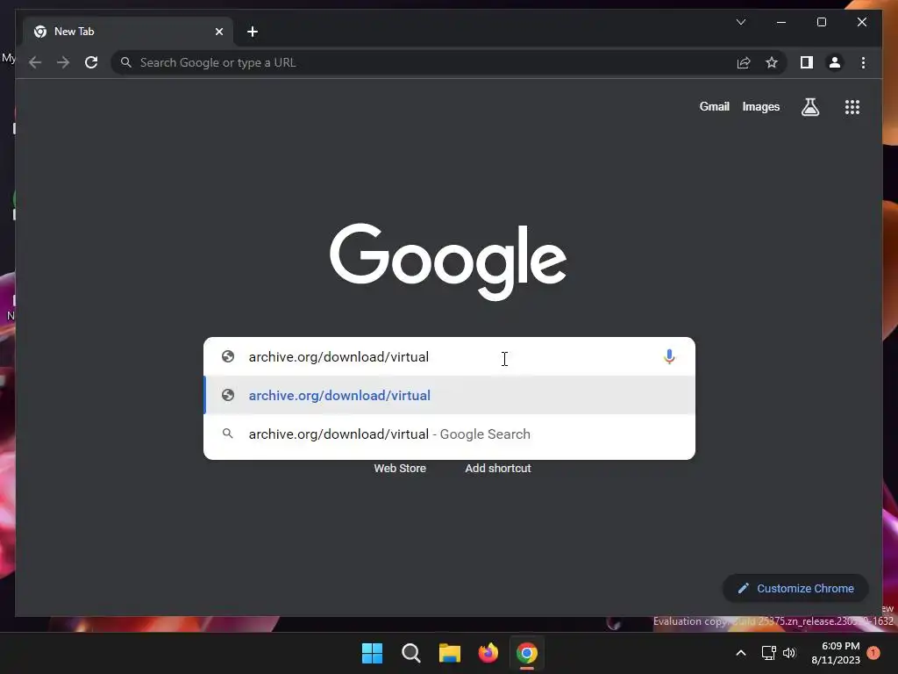
Task: Click the Google logo
Action: [x=448, y=262]
